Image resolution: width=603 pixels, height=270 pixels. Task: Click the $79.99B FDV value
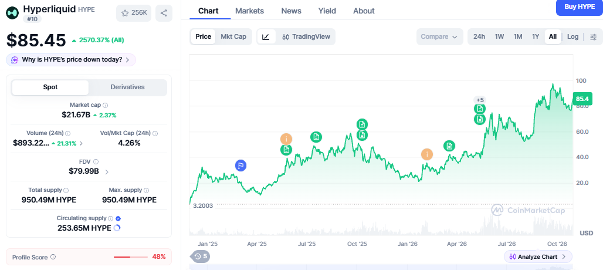(83, 171)
